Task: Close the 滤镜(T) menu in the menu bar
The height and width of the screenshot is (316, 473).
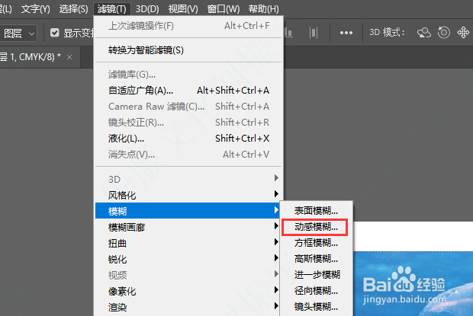Action: coord(112,9)
